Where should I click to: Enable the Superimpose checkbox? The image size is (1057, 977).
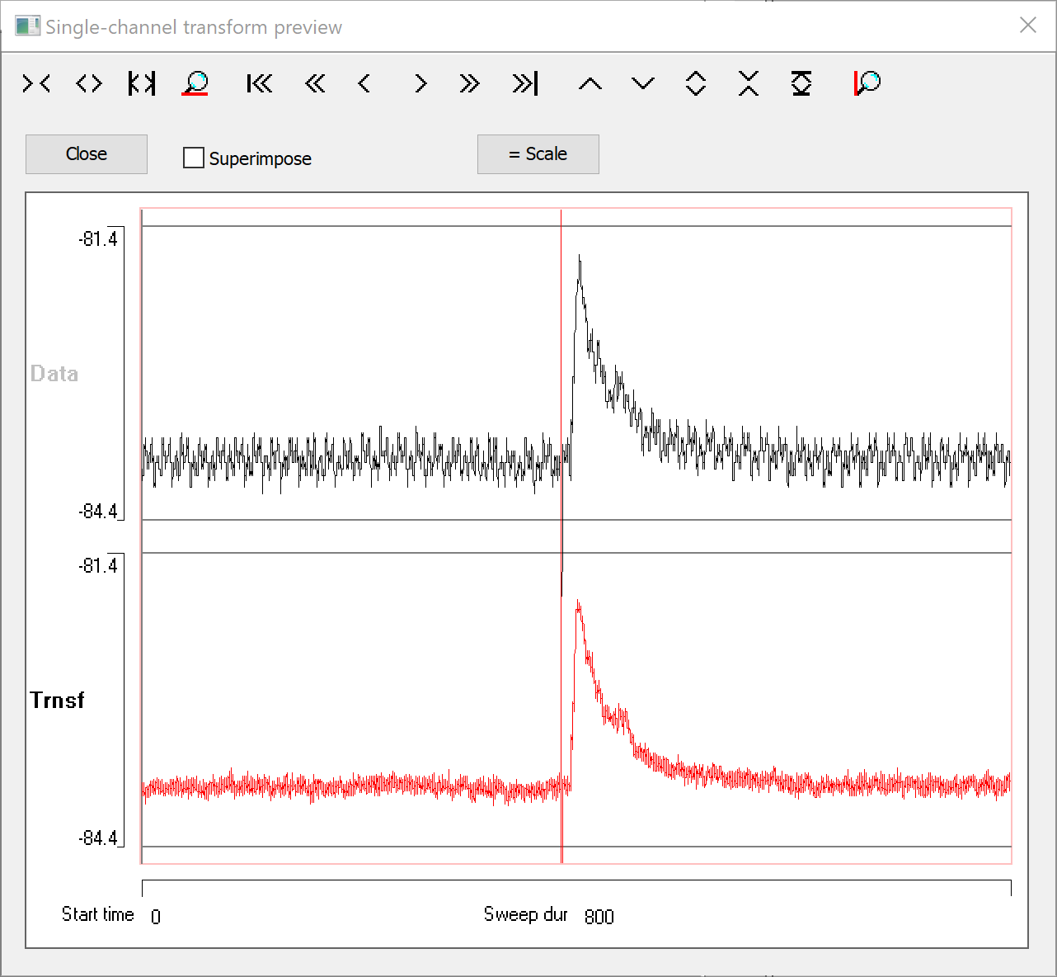(194, 158)
